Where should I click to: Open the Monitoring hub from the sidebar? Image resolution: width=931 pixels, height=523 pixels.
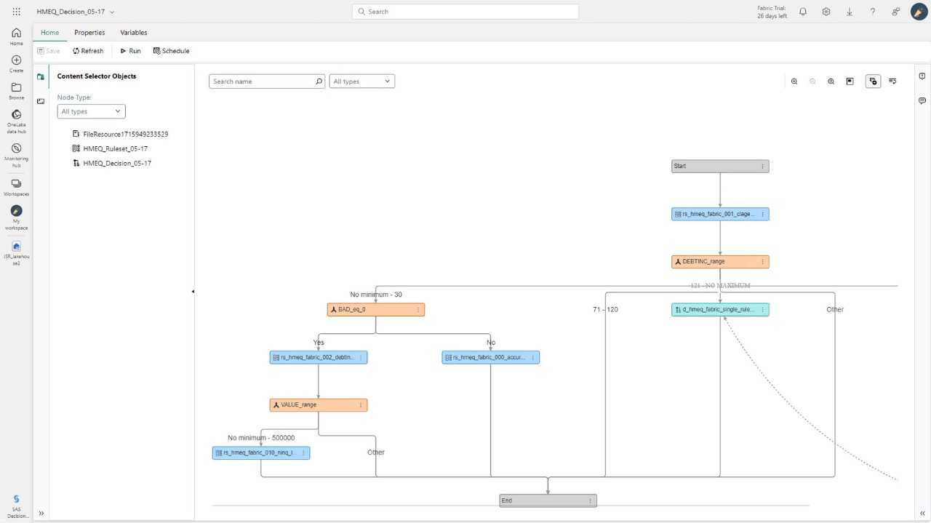(16, 153)
